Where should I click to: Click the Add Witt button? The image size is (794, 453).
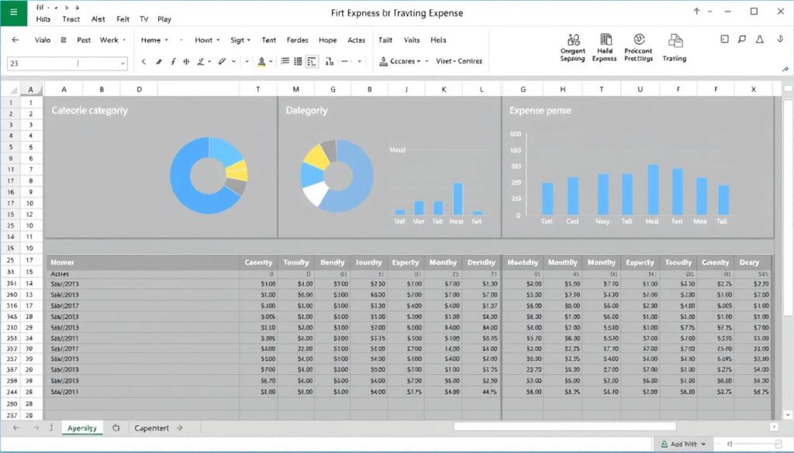[x=682, y=444]
